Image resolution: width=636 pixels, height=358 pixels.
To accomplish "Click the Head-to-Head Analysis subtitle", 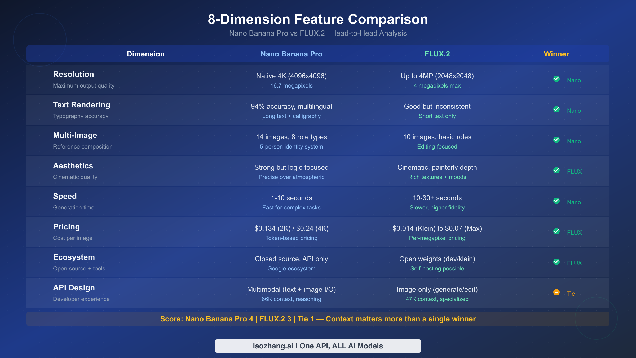I will pyautogui.click(x=318, y=33).
